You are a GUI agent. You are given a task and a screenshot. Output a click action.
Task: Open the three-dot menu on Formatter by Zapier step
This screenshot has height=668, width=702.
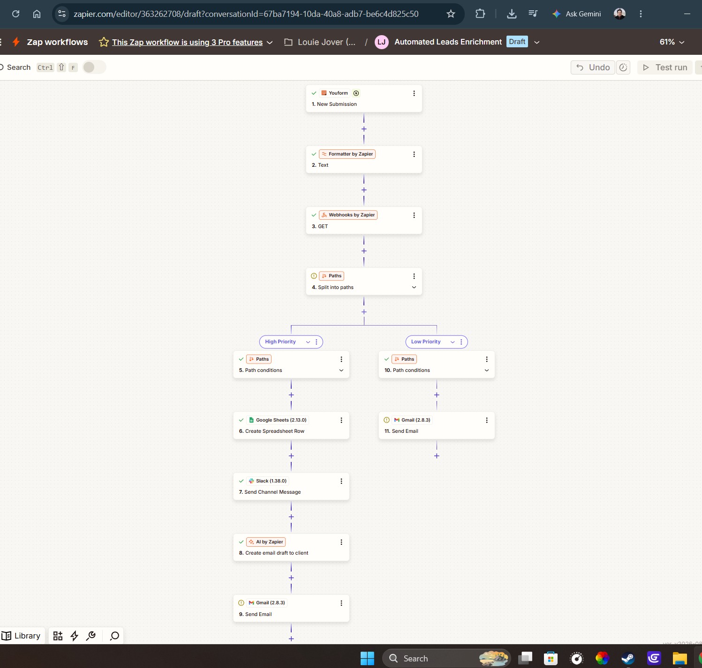click(414, 154)
